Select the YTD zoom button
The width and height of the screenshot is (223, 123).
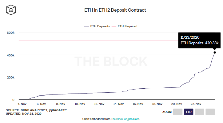coord(189,112)
